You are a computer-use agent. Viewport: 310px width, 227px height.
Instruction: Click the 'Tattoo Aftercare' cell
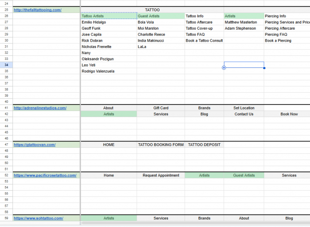(x=204, y=22)
